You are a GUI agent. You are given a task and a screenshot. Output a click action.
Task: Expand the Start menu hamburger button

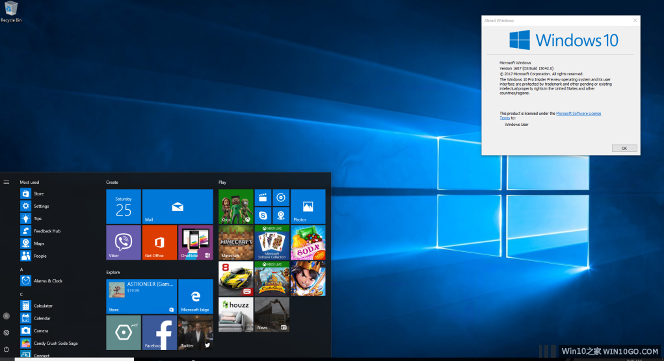pyautogui.click(x=7, y=182)
